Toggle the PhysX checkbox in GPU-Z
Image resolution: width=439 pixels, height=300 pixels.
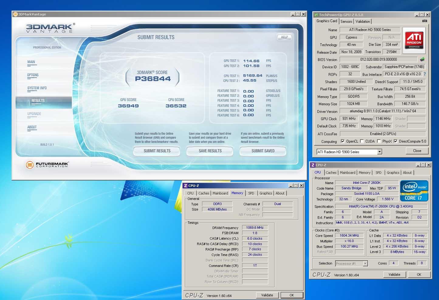[x=379, y=141]
